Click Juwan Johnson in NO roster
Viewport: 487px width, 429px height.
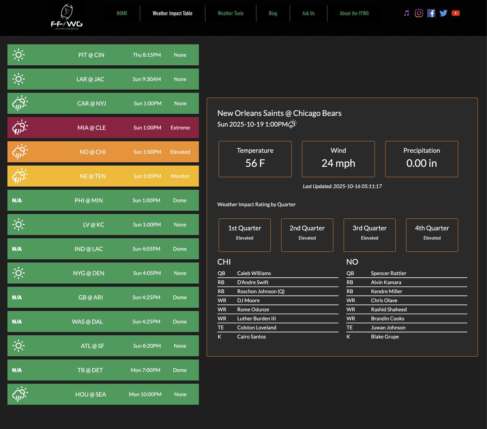(388, 328)
